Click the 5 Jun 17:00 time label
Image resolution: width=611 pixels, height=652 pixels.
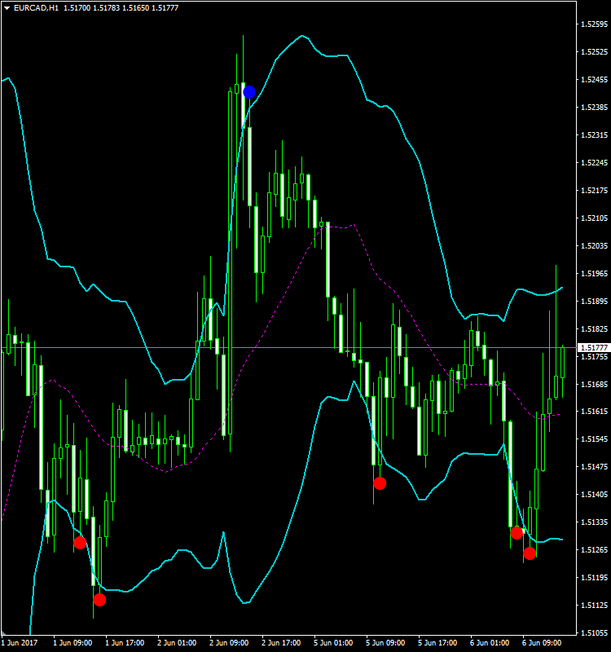[x=437, y=643]
